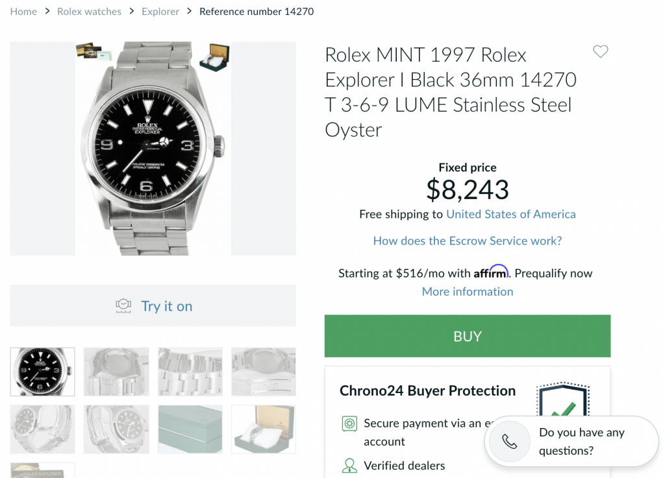The image size is (665, 478).
Task: Click the watch box icon overlay on photo
Action: tap(214, 57)
